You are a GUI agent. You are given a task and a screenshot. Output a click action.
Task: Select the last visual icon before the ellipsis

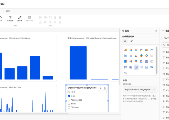[x=125, y=73]
